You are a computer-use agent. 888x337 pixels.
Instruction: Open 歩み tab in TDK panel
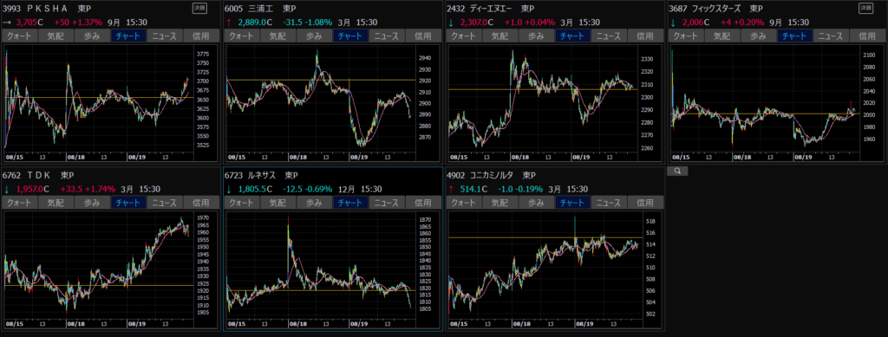tap(92, 203)
